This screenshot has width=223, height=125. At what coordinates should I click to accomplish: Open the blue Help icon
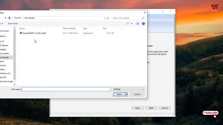(143, 24)
